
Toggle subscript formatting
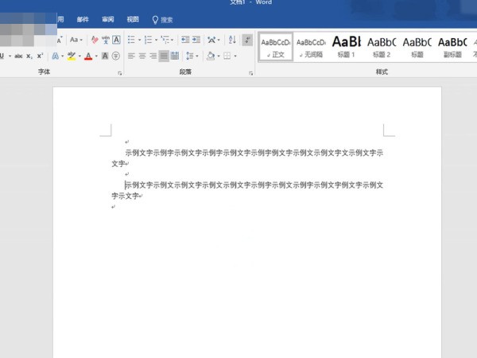(x=29, y=56)
